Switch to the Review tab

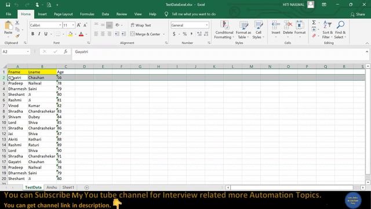(x=121, y=14)
